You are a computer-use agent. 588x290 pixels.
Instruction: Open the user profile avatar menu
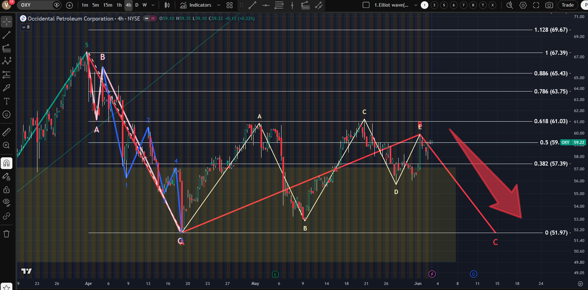click(x=6, y=5)
